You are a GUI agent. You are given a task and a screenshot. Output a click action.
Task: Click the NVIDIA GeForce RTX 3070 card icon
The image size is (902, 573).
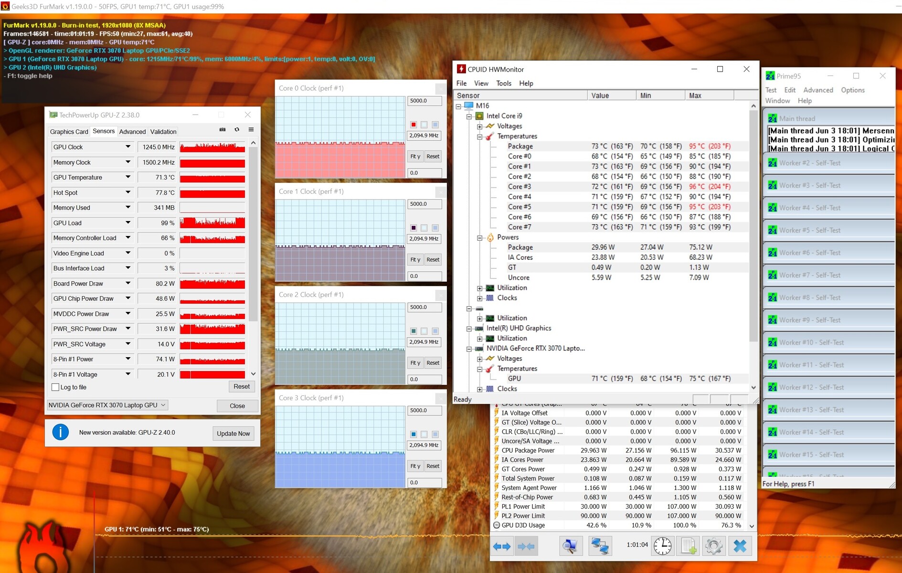(479, 349)
